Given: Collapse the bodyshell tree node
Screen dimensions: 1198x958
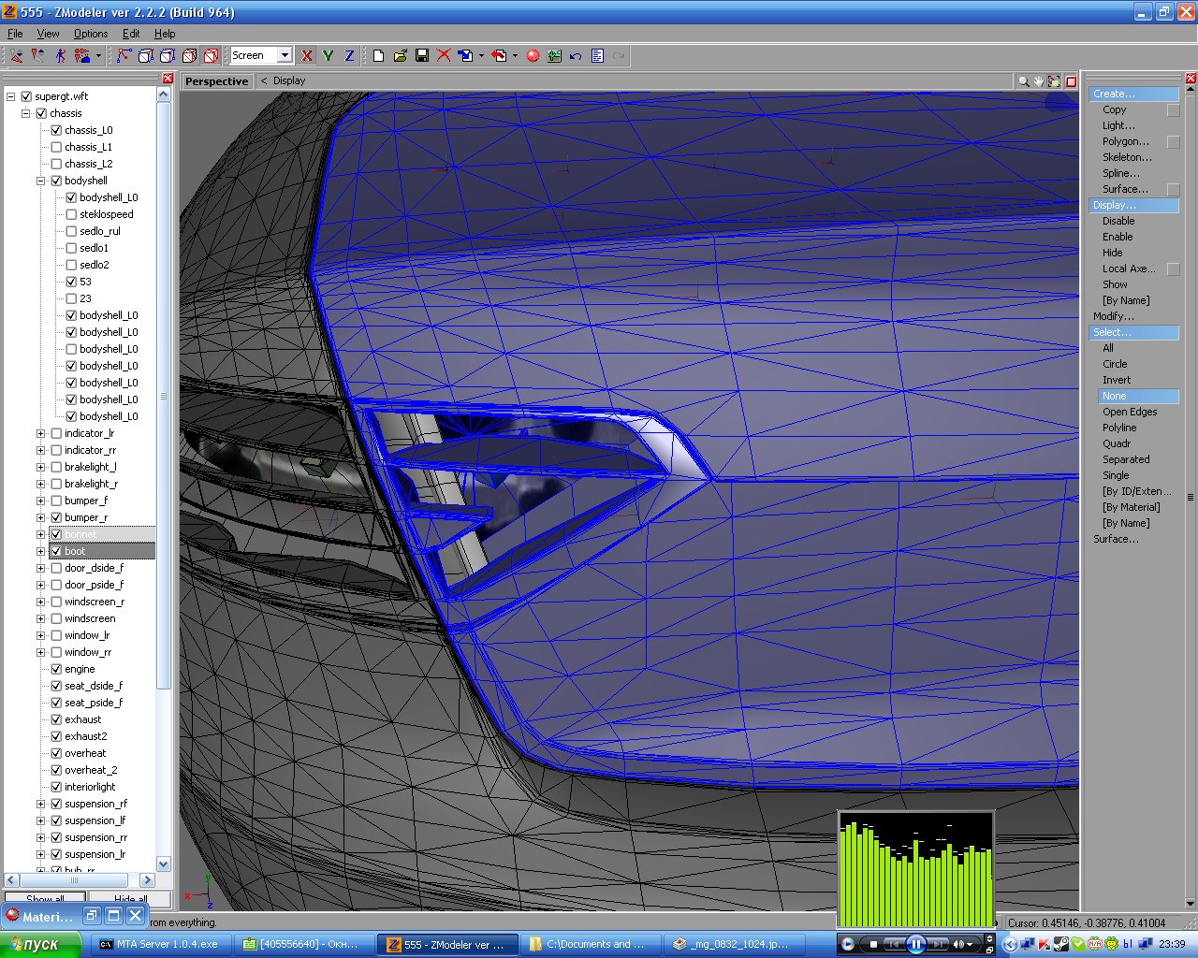Looking at the screenshot, I should point(41,181).
